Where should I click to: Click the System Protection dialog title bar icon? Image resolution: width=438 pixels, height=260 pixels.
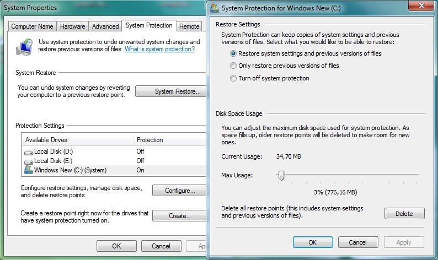215,8
